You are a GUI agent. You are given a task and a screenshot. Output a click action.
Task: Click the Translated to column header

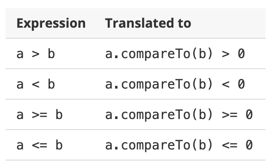(148, 23)
